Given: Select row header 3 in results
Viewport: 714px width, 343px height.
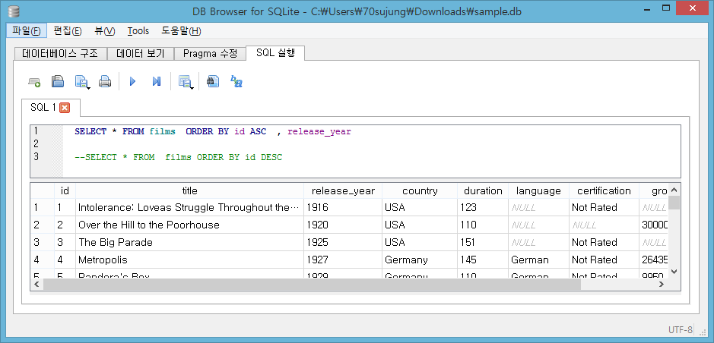Looking at the screenshot, I should [x=42, y=243].
